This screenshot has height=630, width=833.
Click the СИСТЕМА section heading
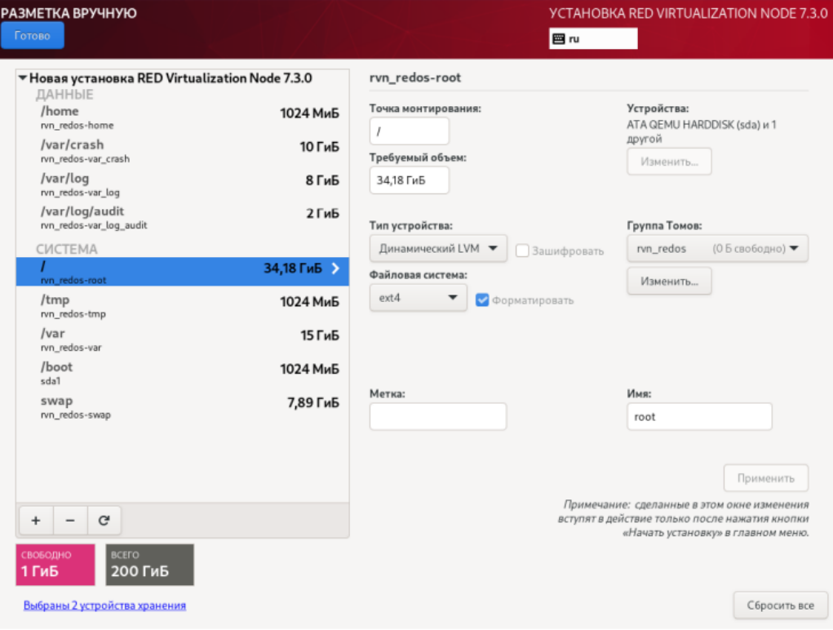pyautogui.click(x=67, y=249)
